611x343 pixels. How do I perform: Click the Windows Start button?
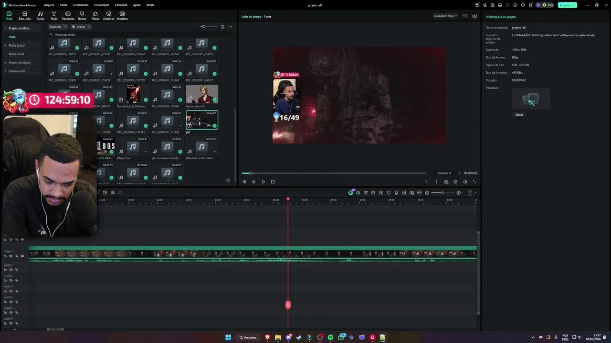click(x=228, y=337)
